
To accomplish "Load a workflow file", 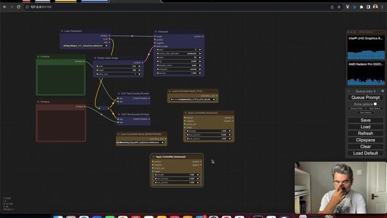I will [x=365, y=127].
